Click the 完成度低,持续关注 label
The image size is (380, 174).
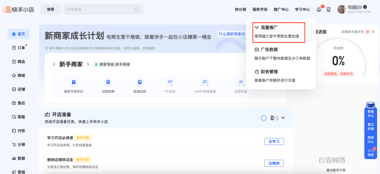click(338, 73)
